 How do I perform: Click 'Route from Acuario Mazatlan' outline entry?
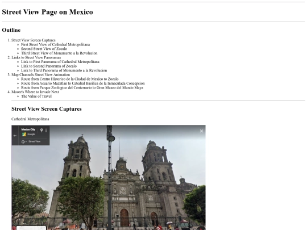(83, 83)
